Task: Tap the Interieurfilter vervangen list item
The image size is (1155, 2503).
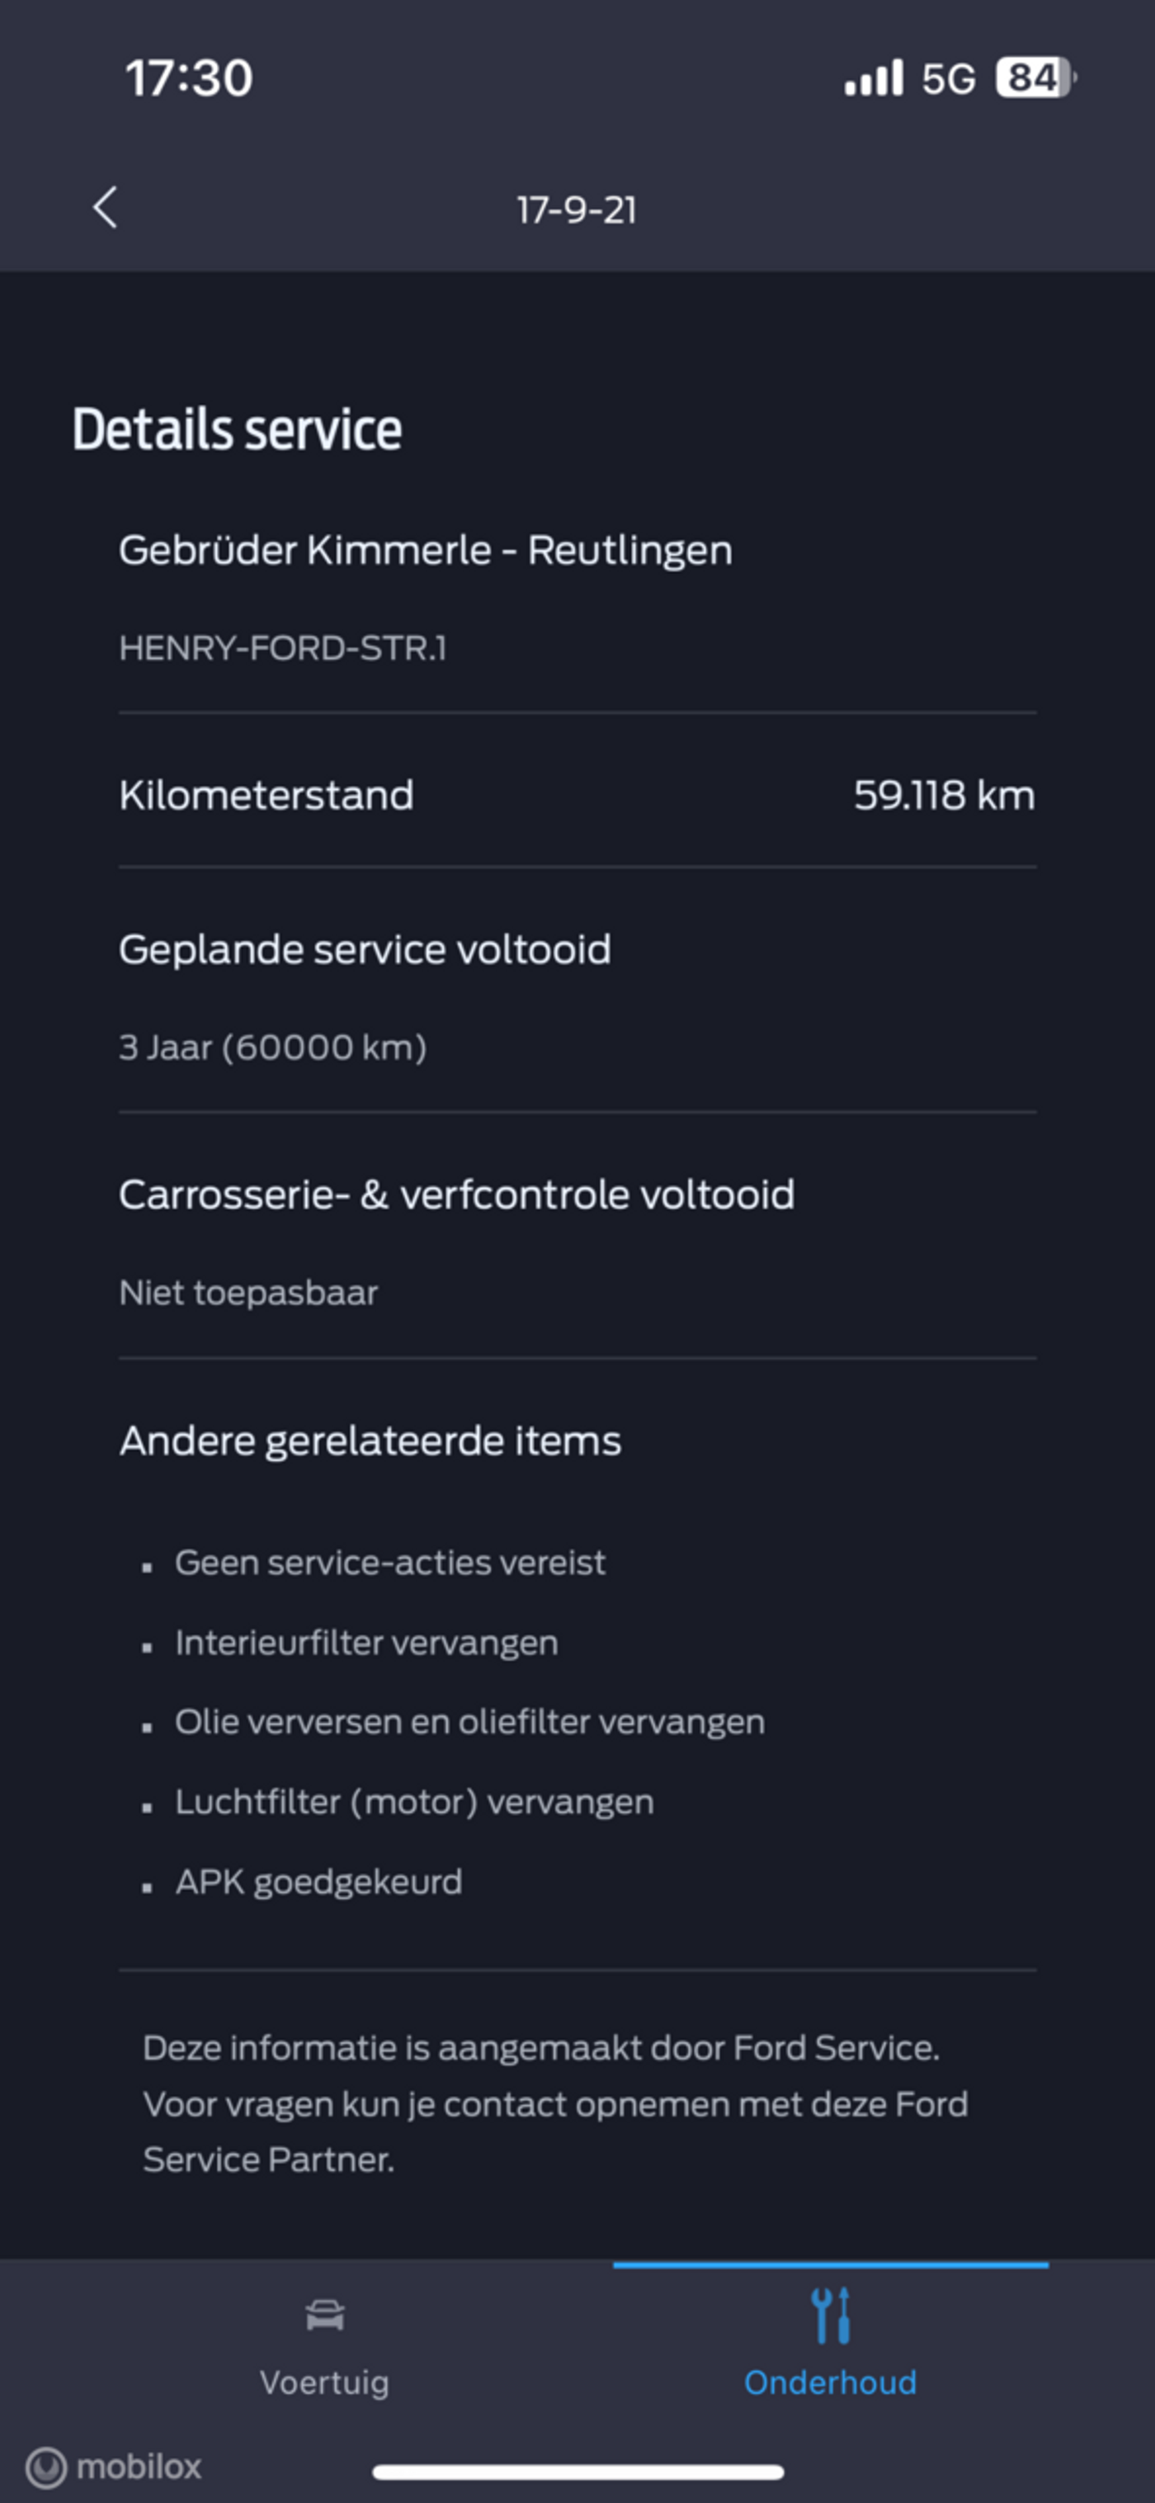Action: click(x=366, y=1642)
